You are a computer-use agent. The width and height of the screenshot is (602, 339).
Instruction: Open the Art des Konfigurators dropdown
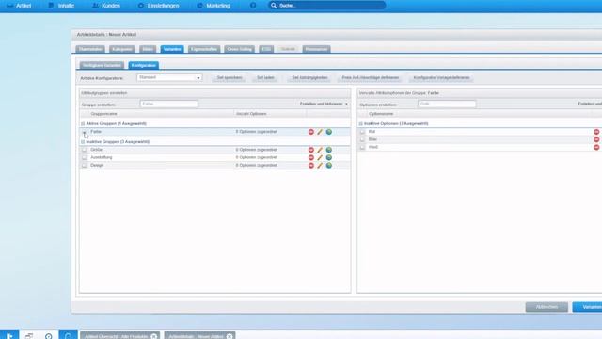(198, 77)
